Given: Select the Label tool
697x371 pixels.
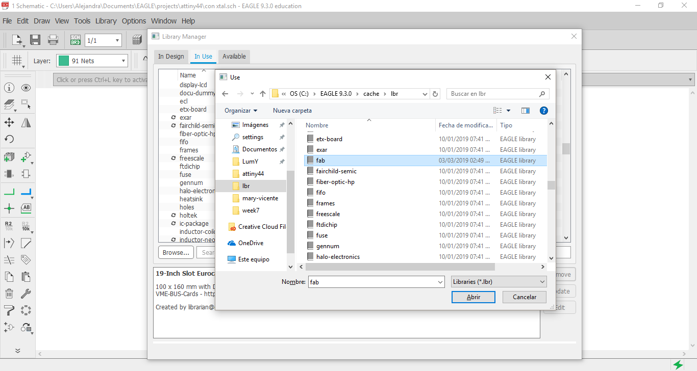Looking at the screenshot, I should tap(26, 208).
